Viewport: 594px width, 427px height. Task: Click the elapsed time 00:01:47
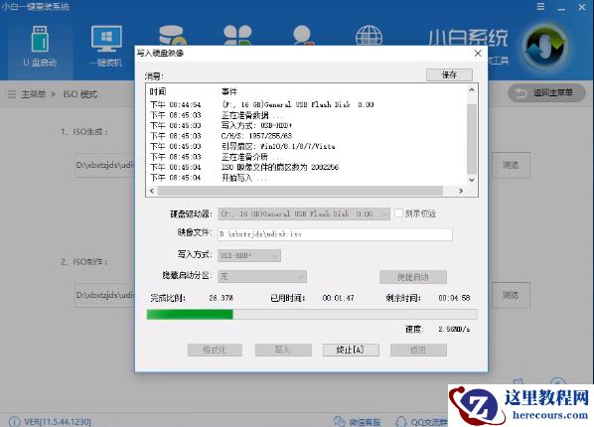[339, 298]
